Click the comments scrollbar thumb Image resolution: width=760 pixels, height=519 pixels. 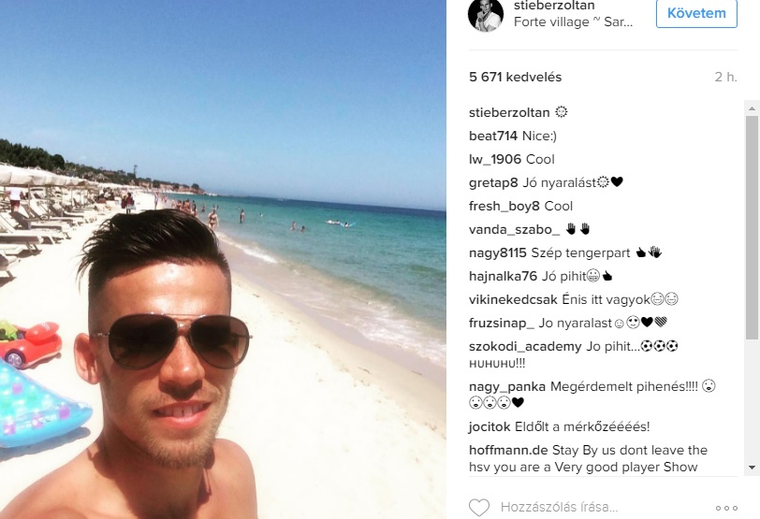pyautogui.click(x=752, y=227)
